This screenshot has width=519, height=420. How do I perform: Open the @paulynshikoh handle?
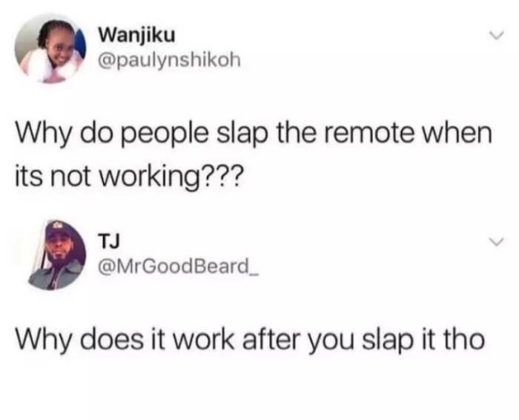(169, 61)
